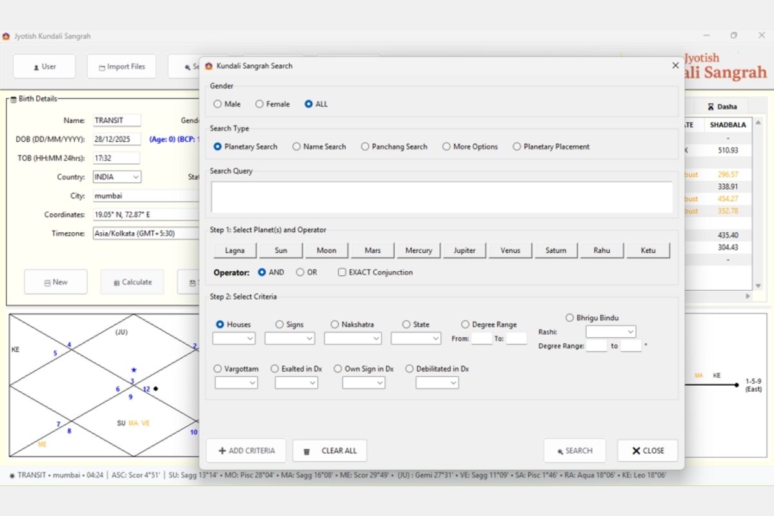Open the Country dropdown showing INDIA

click(x=117, y=177)
